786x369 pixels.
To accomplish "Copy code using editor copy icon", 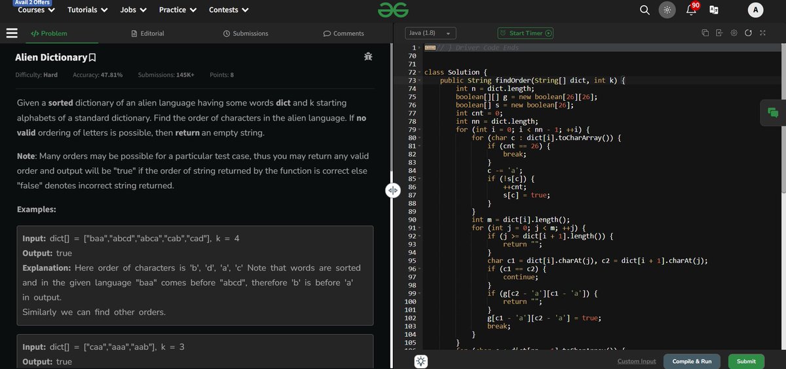I will [x=705, y=33].
